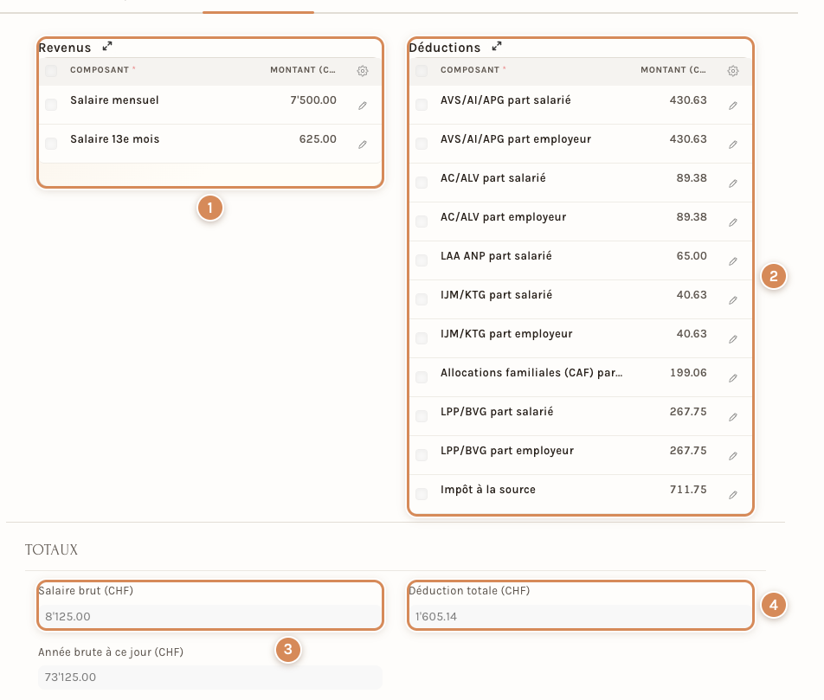Open pencil editor for AVS/AI/APG part salarié

tap(733, 106)
